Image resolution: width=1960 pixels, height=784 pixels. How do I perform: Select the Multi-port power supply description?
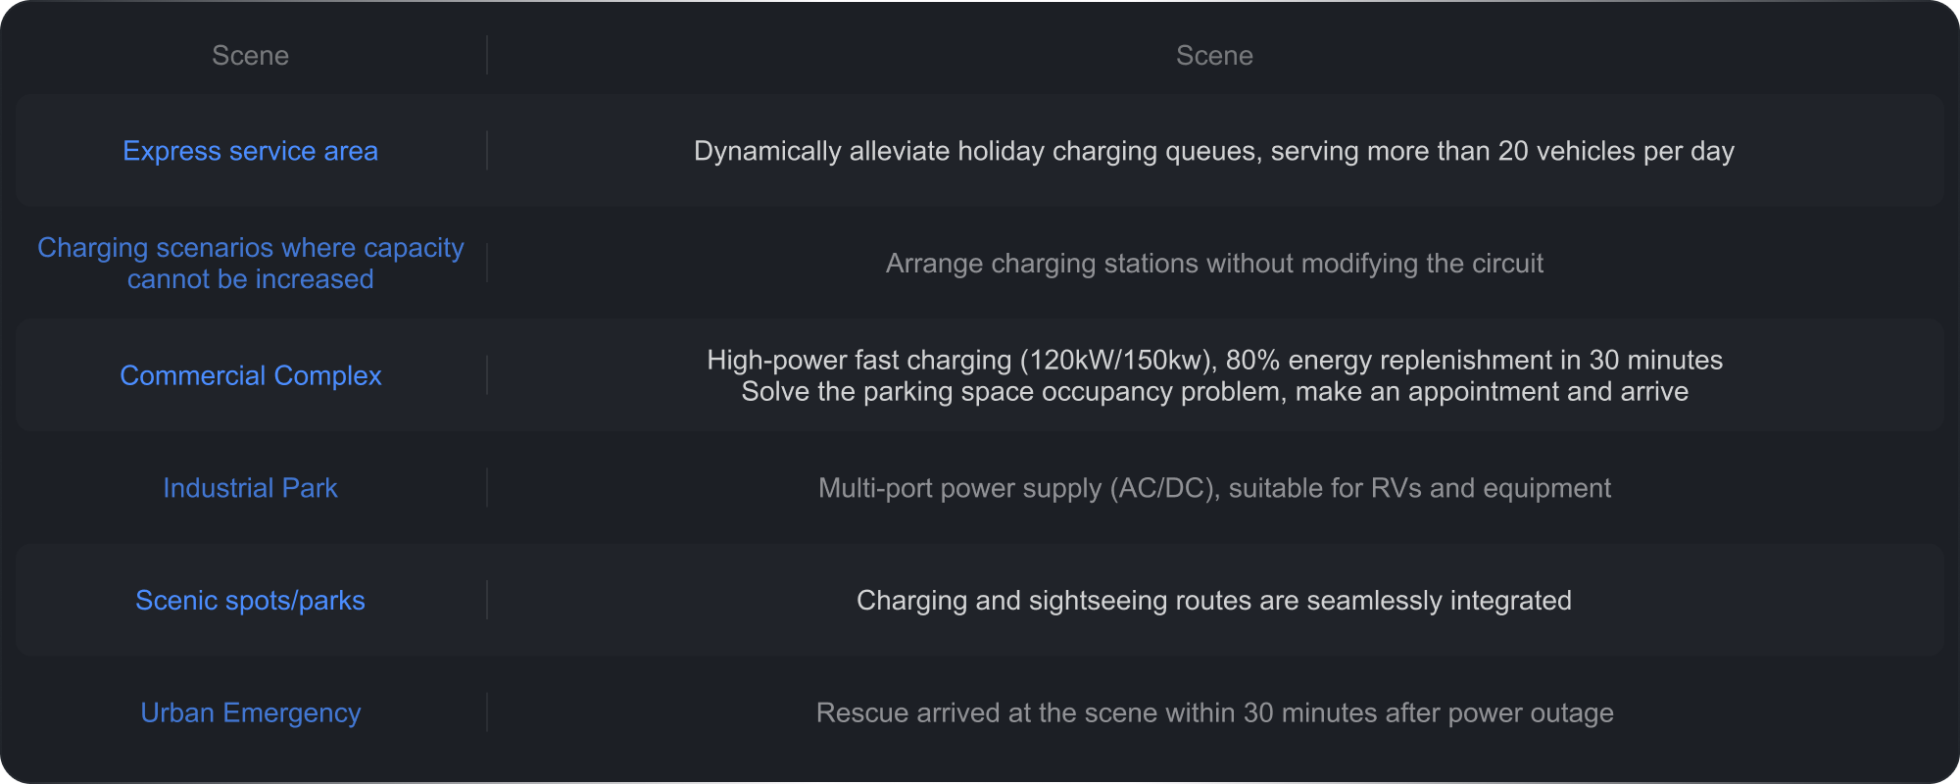pyautogui.click(x=1214, y=488)
